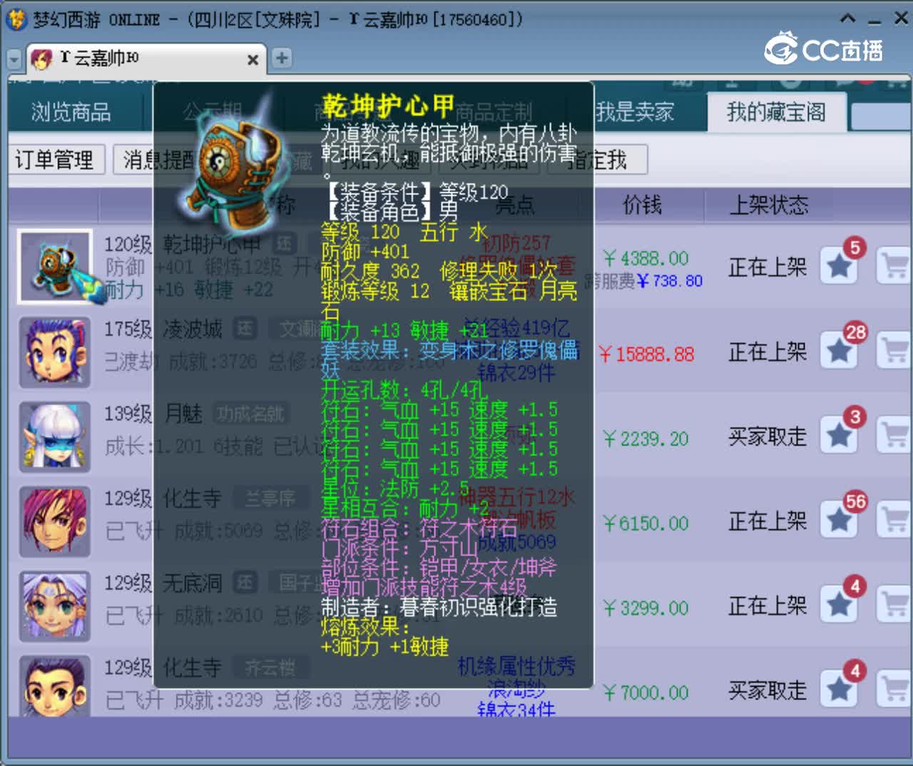
Task: Favorite the 乾坤护心甲 item via star icon
Action: pyautogui.click(x=839, y=267)
